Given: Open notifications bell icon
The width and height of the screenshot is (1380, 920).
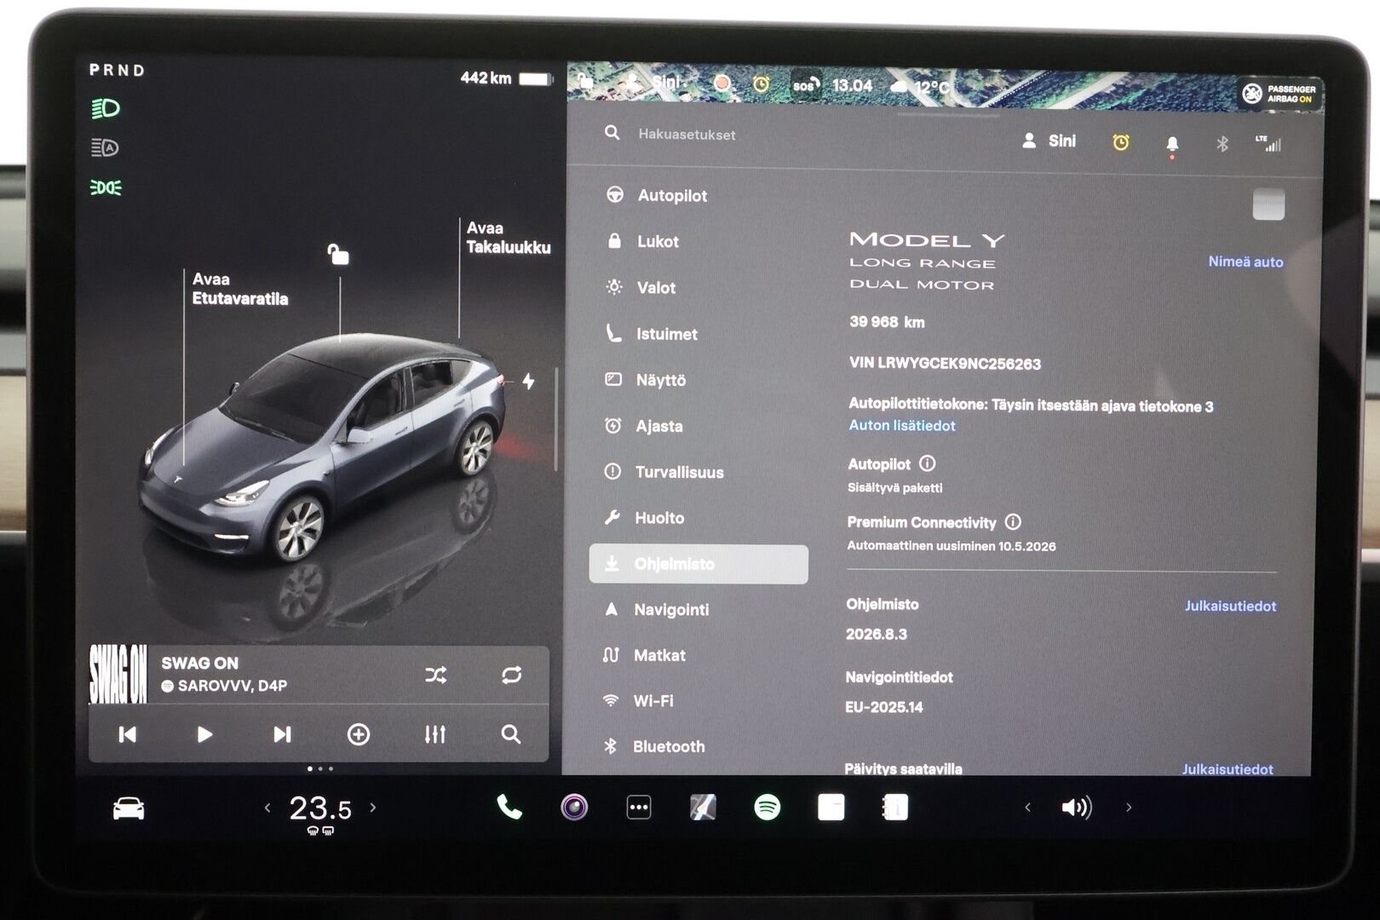Looking at the screenshot, I should click(x=1172, y=144).
